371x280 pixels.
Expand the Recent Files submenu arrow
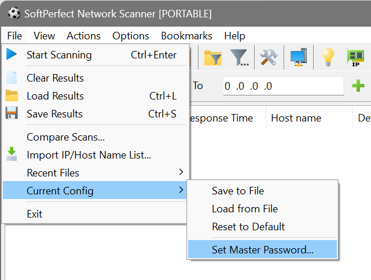tap(181, 172)
